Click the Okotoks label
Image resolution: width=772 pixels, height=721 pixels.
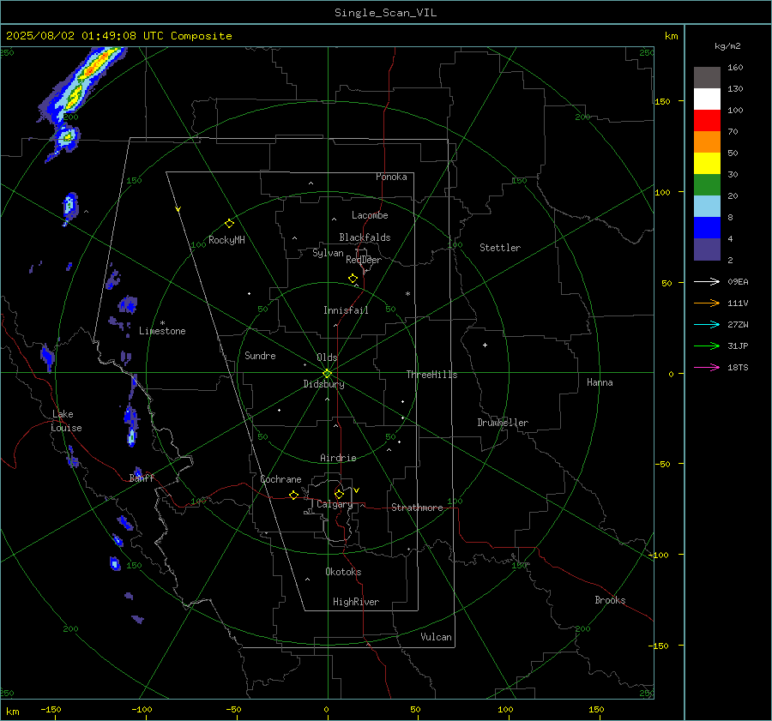343,572
